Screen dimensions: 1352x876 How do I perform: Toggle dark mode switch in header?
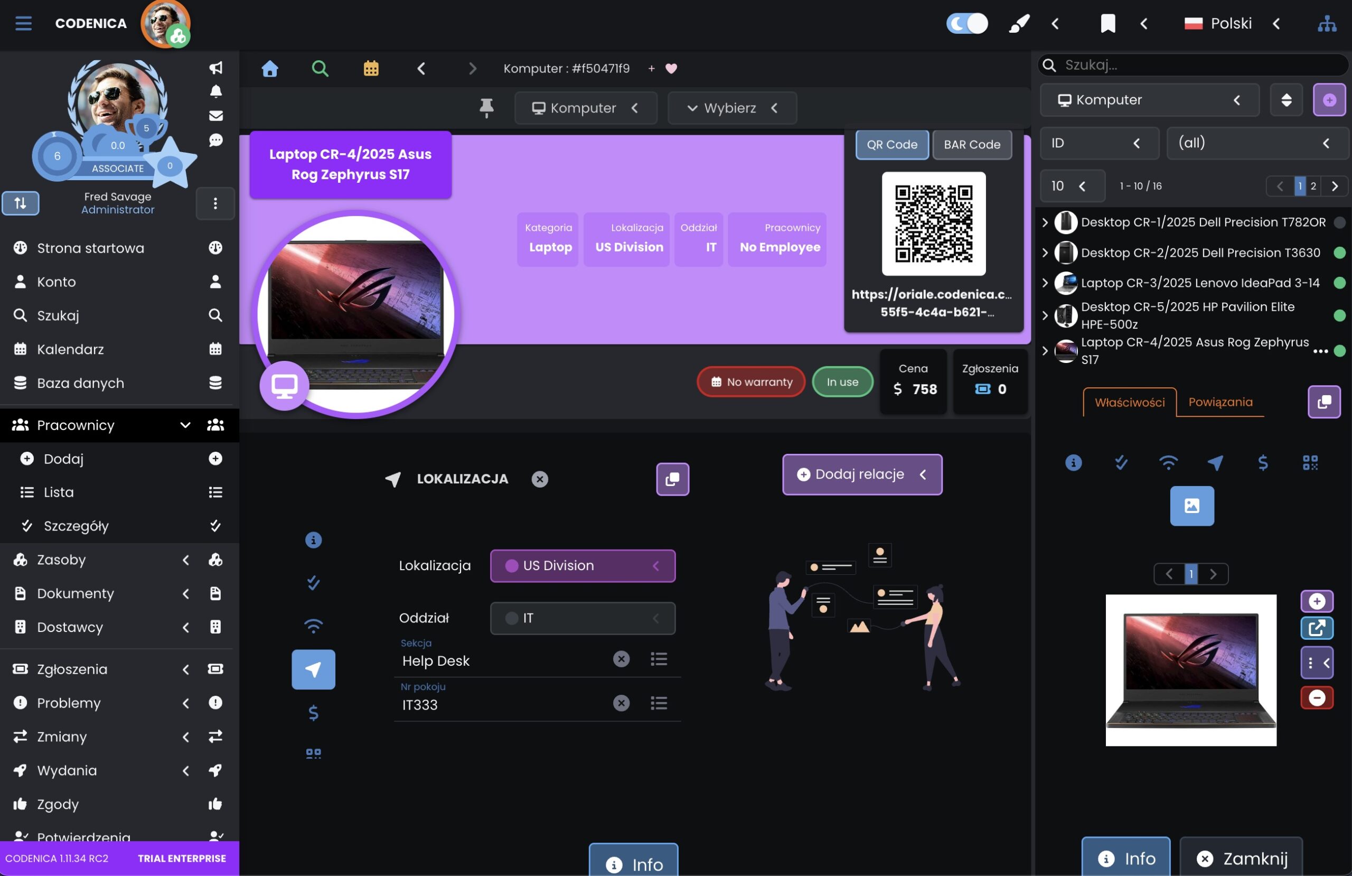point(967,23)
